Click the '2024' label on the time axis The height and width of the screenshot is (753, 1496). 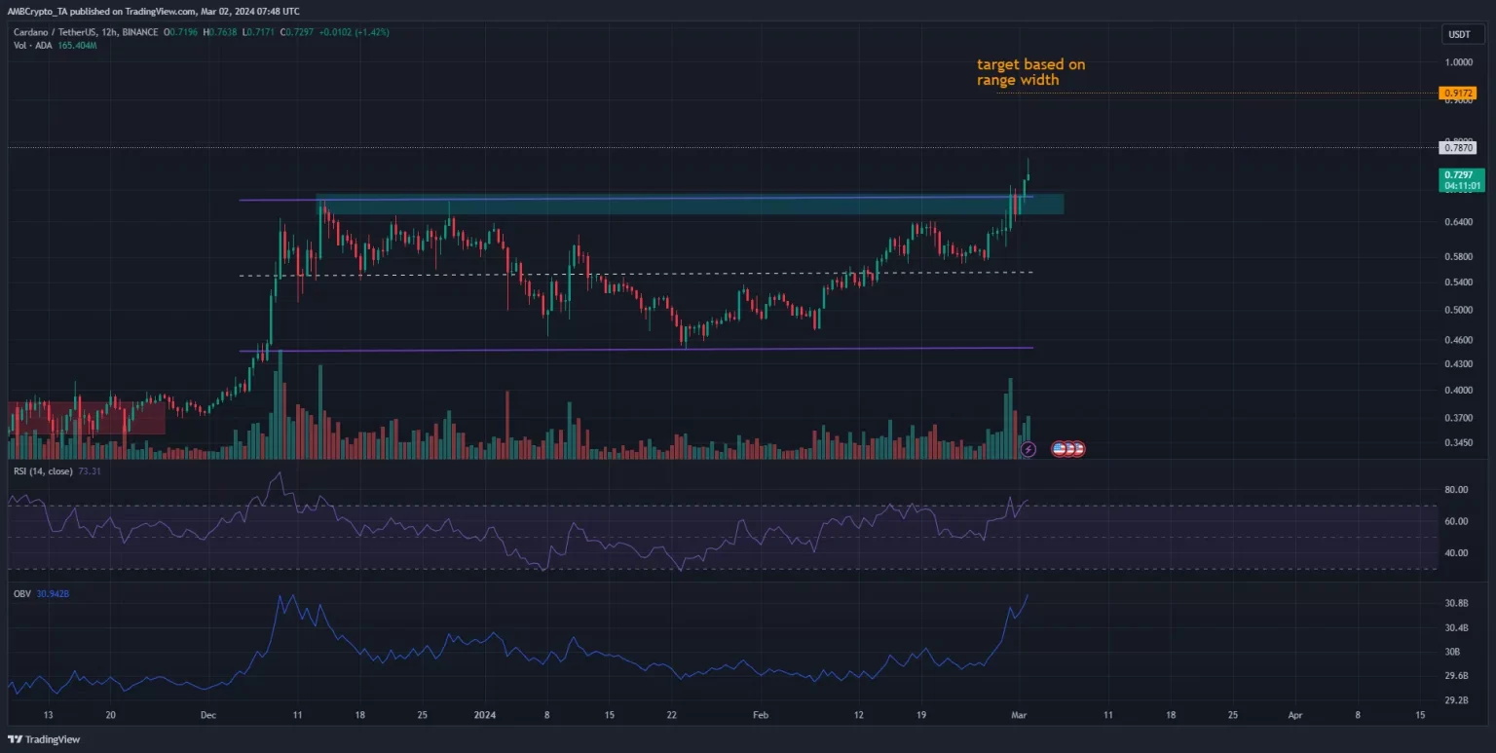(x=484, y=714)
